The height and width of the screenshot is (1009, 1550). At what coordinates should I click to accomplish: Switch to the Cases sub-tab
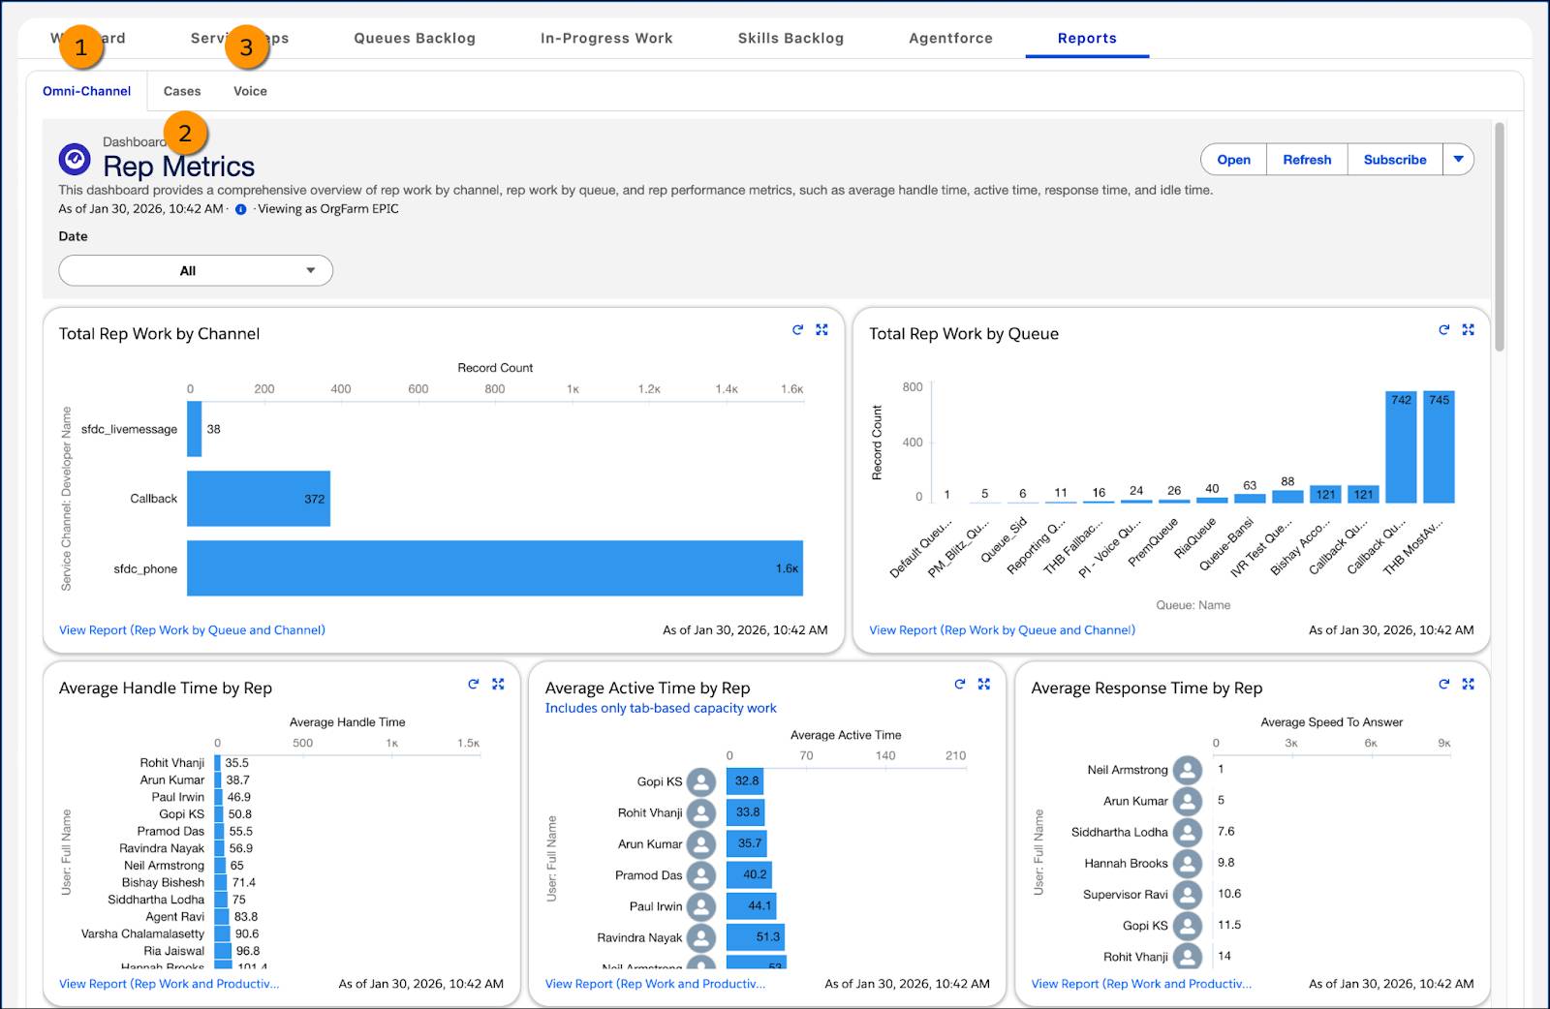click(181, 91)
